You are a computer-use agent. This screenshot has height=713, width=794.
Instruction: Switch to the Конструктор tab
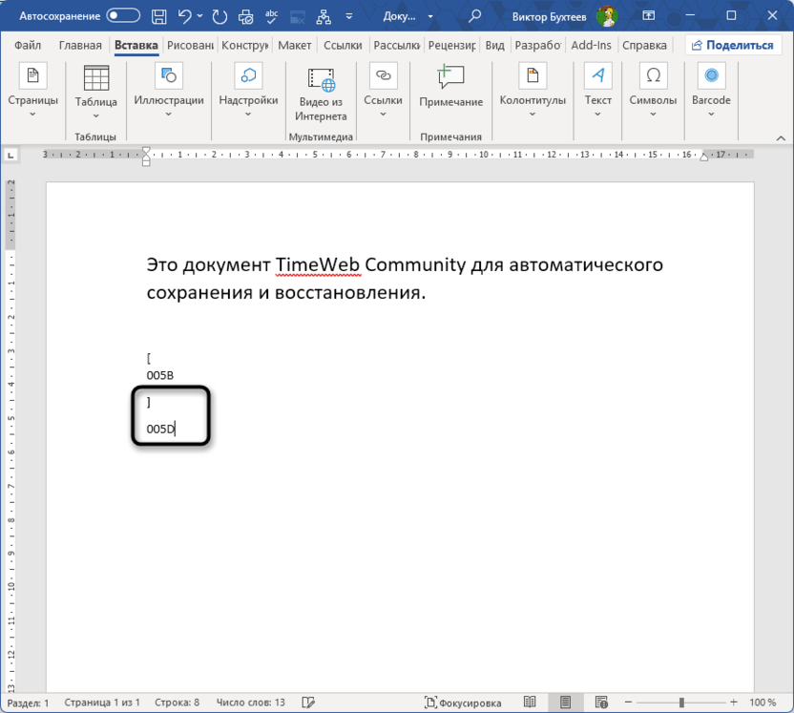coord(244,45)
